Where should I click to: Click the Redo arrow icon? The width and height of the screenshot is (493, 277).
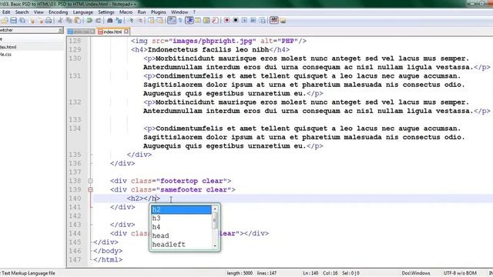click(98, 21)
